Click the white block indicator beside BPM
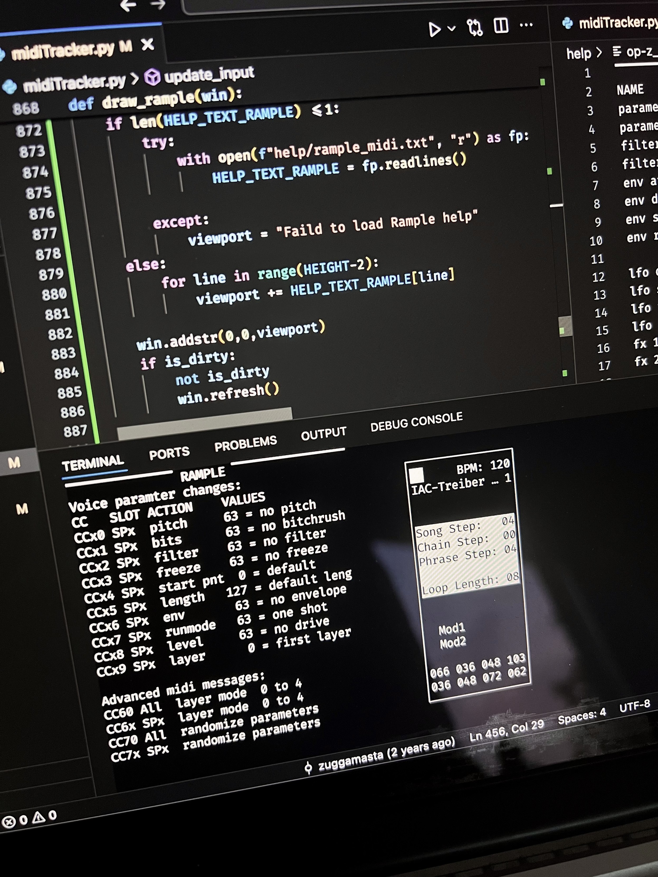 click(x=416, y=475)
